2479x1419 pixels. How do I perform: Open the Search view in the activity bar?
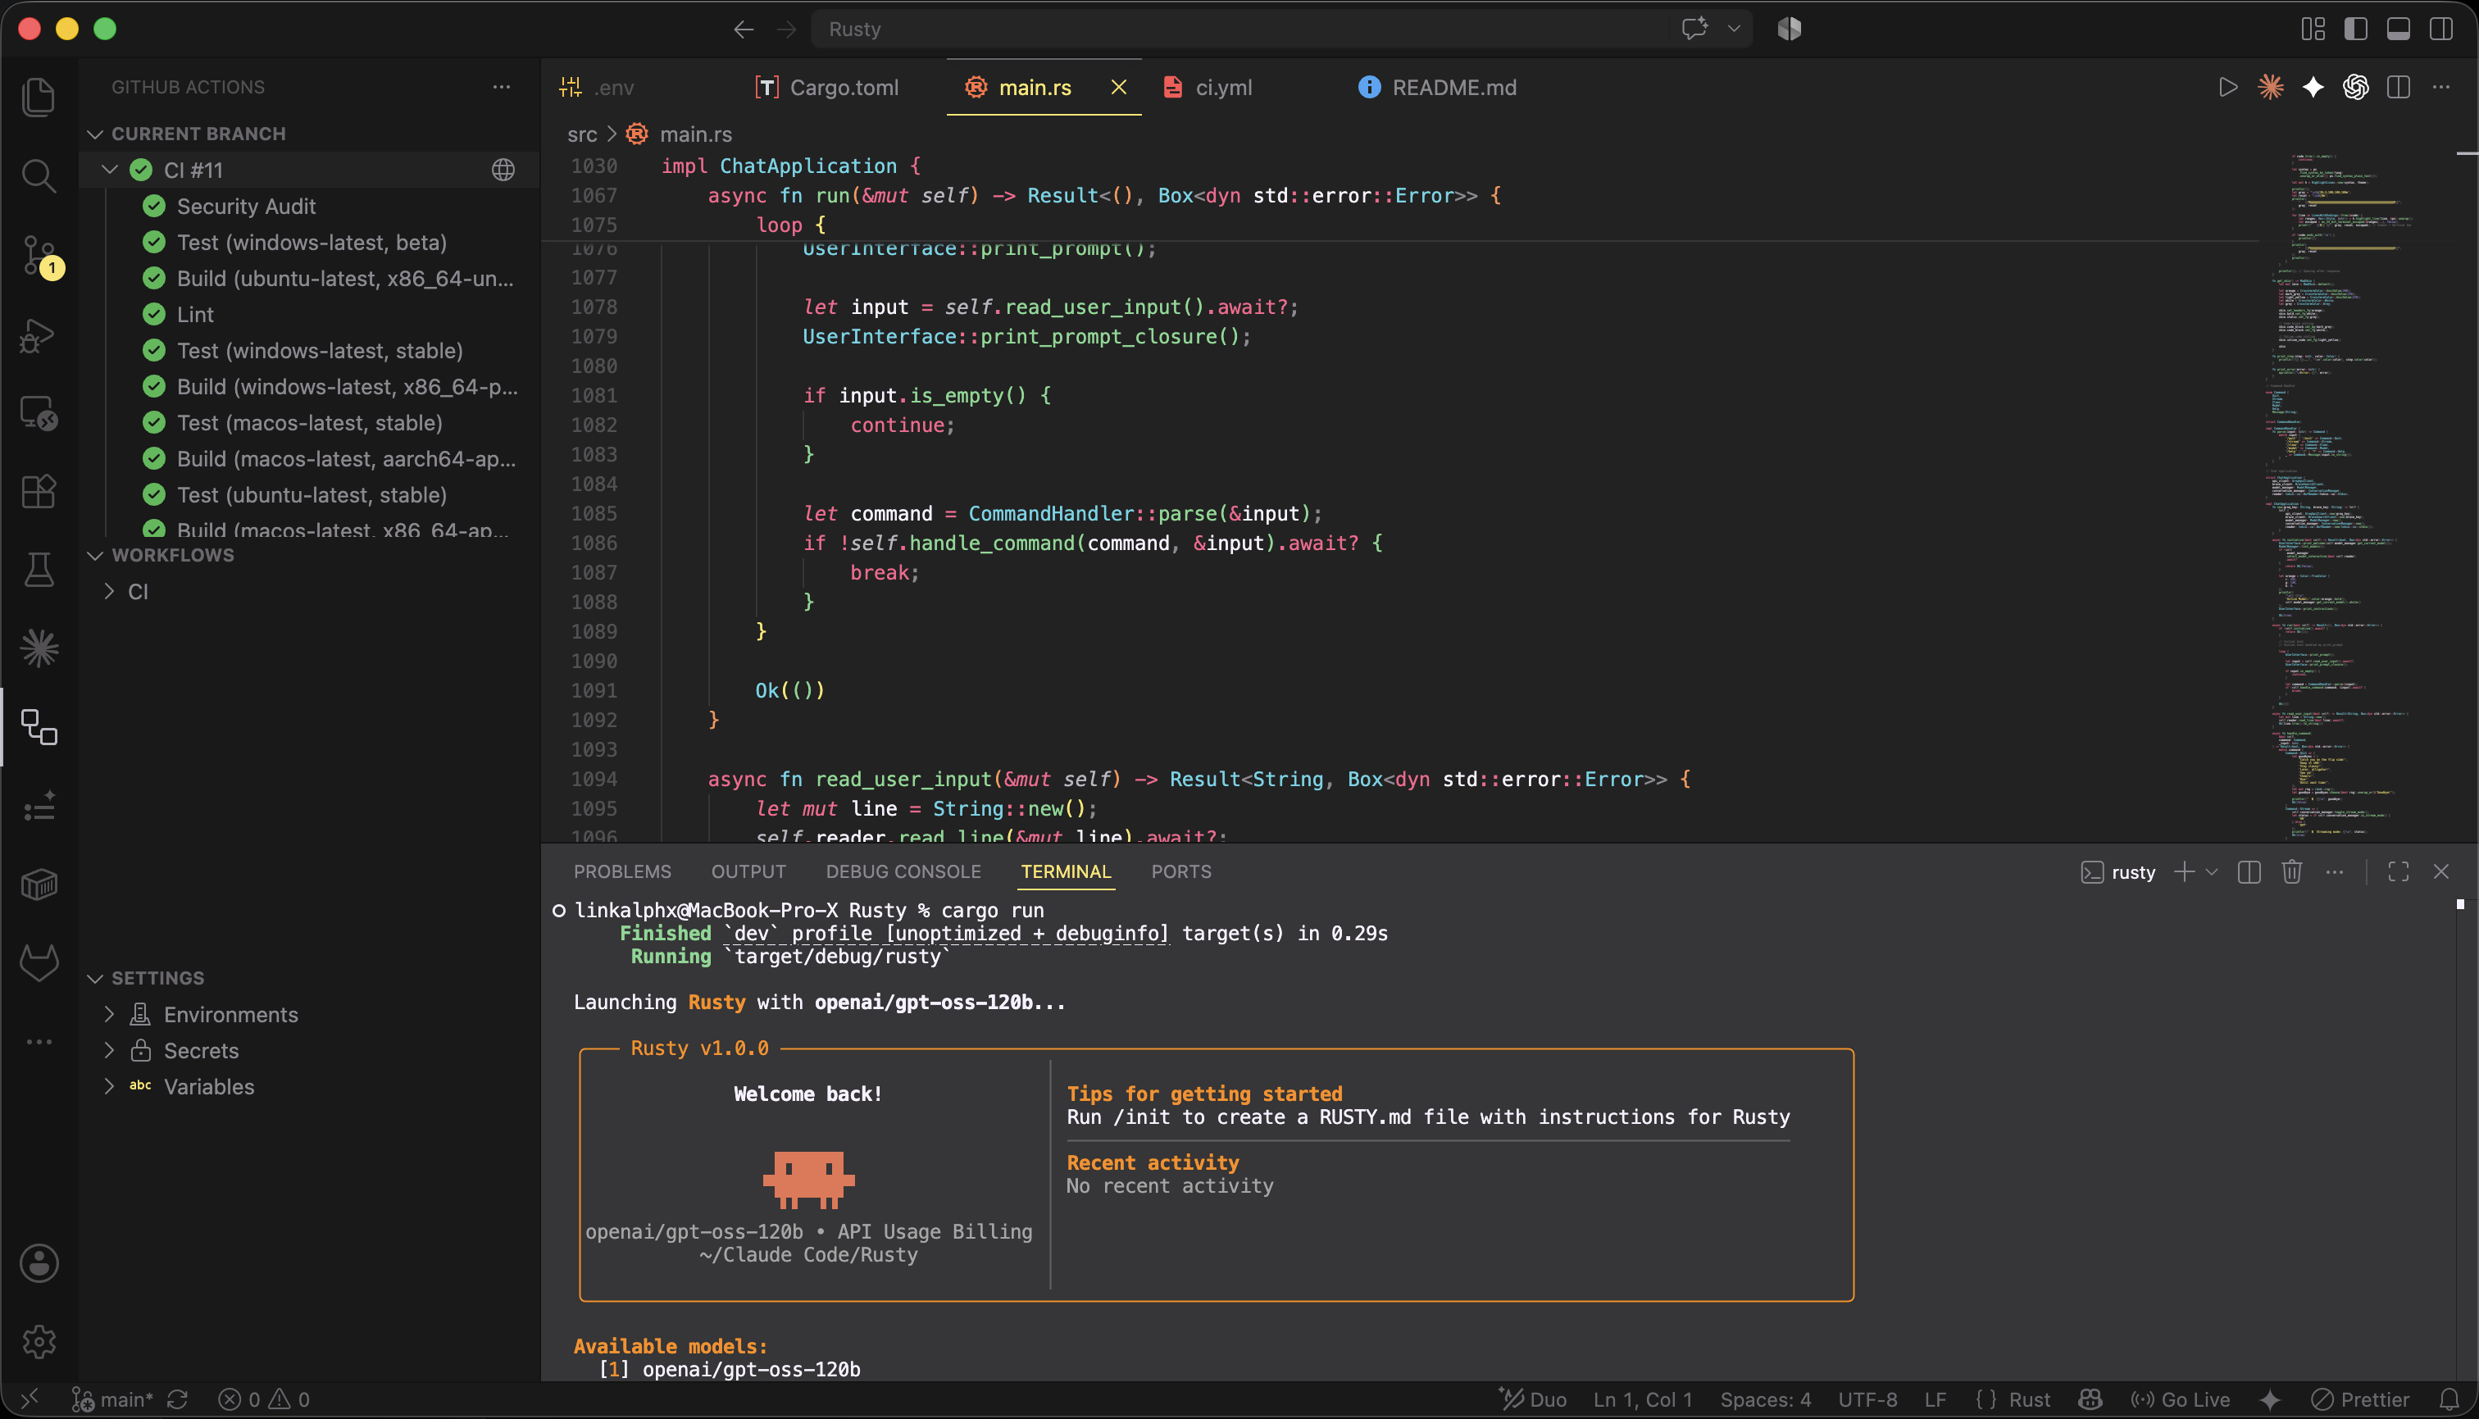(39, 176)
